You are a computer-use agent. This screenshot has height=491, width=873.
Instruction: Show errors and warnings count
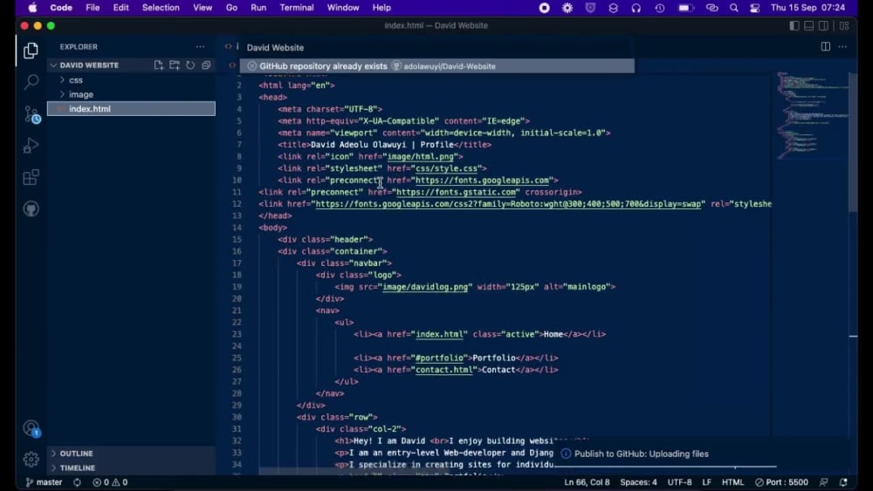[x=110, y=482]
